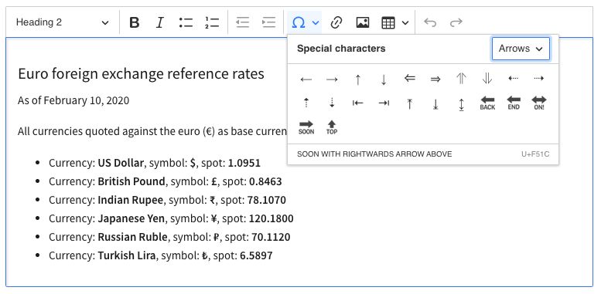Click the Japanese Yen list item
The width and height of the screenshot is (601, 294).
[x=171, y=218]
